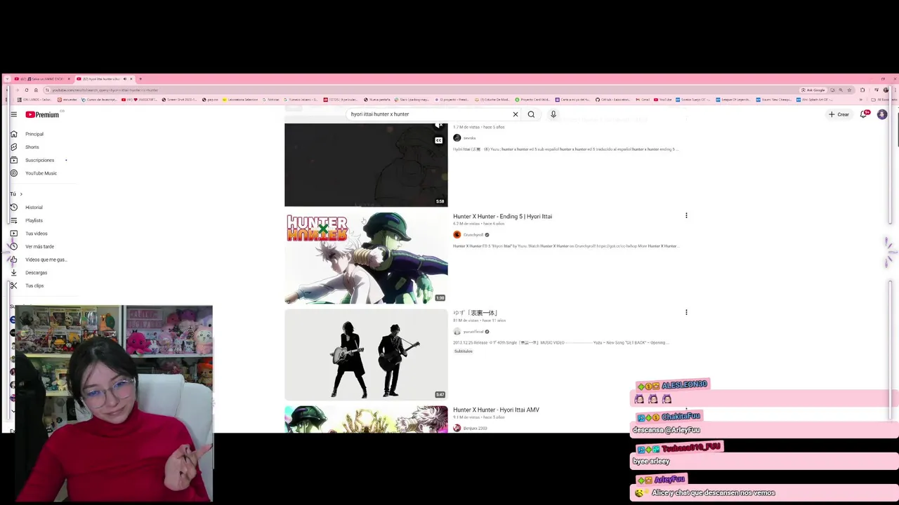Open the ゆず「表裏一体」video title

pyautogui.click(x=475, y=313)
